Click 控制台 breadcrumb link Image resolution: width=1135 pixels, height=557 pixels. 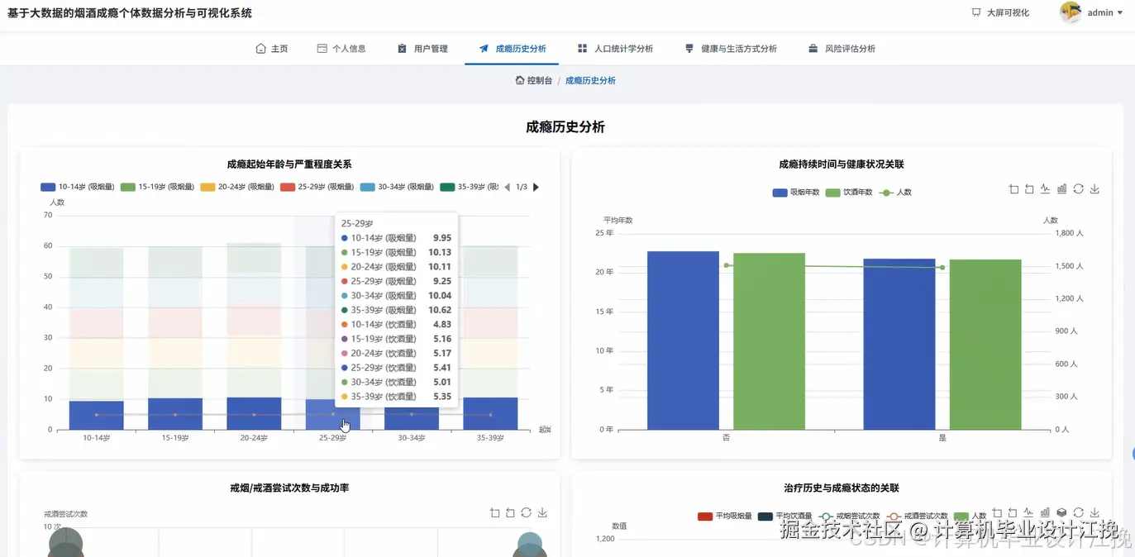533,80
